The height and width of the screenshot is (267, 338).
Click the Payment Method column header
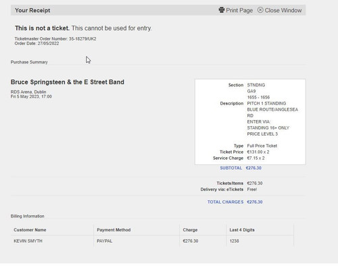(x=114, y=230)
